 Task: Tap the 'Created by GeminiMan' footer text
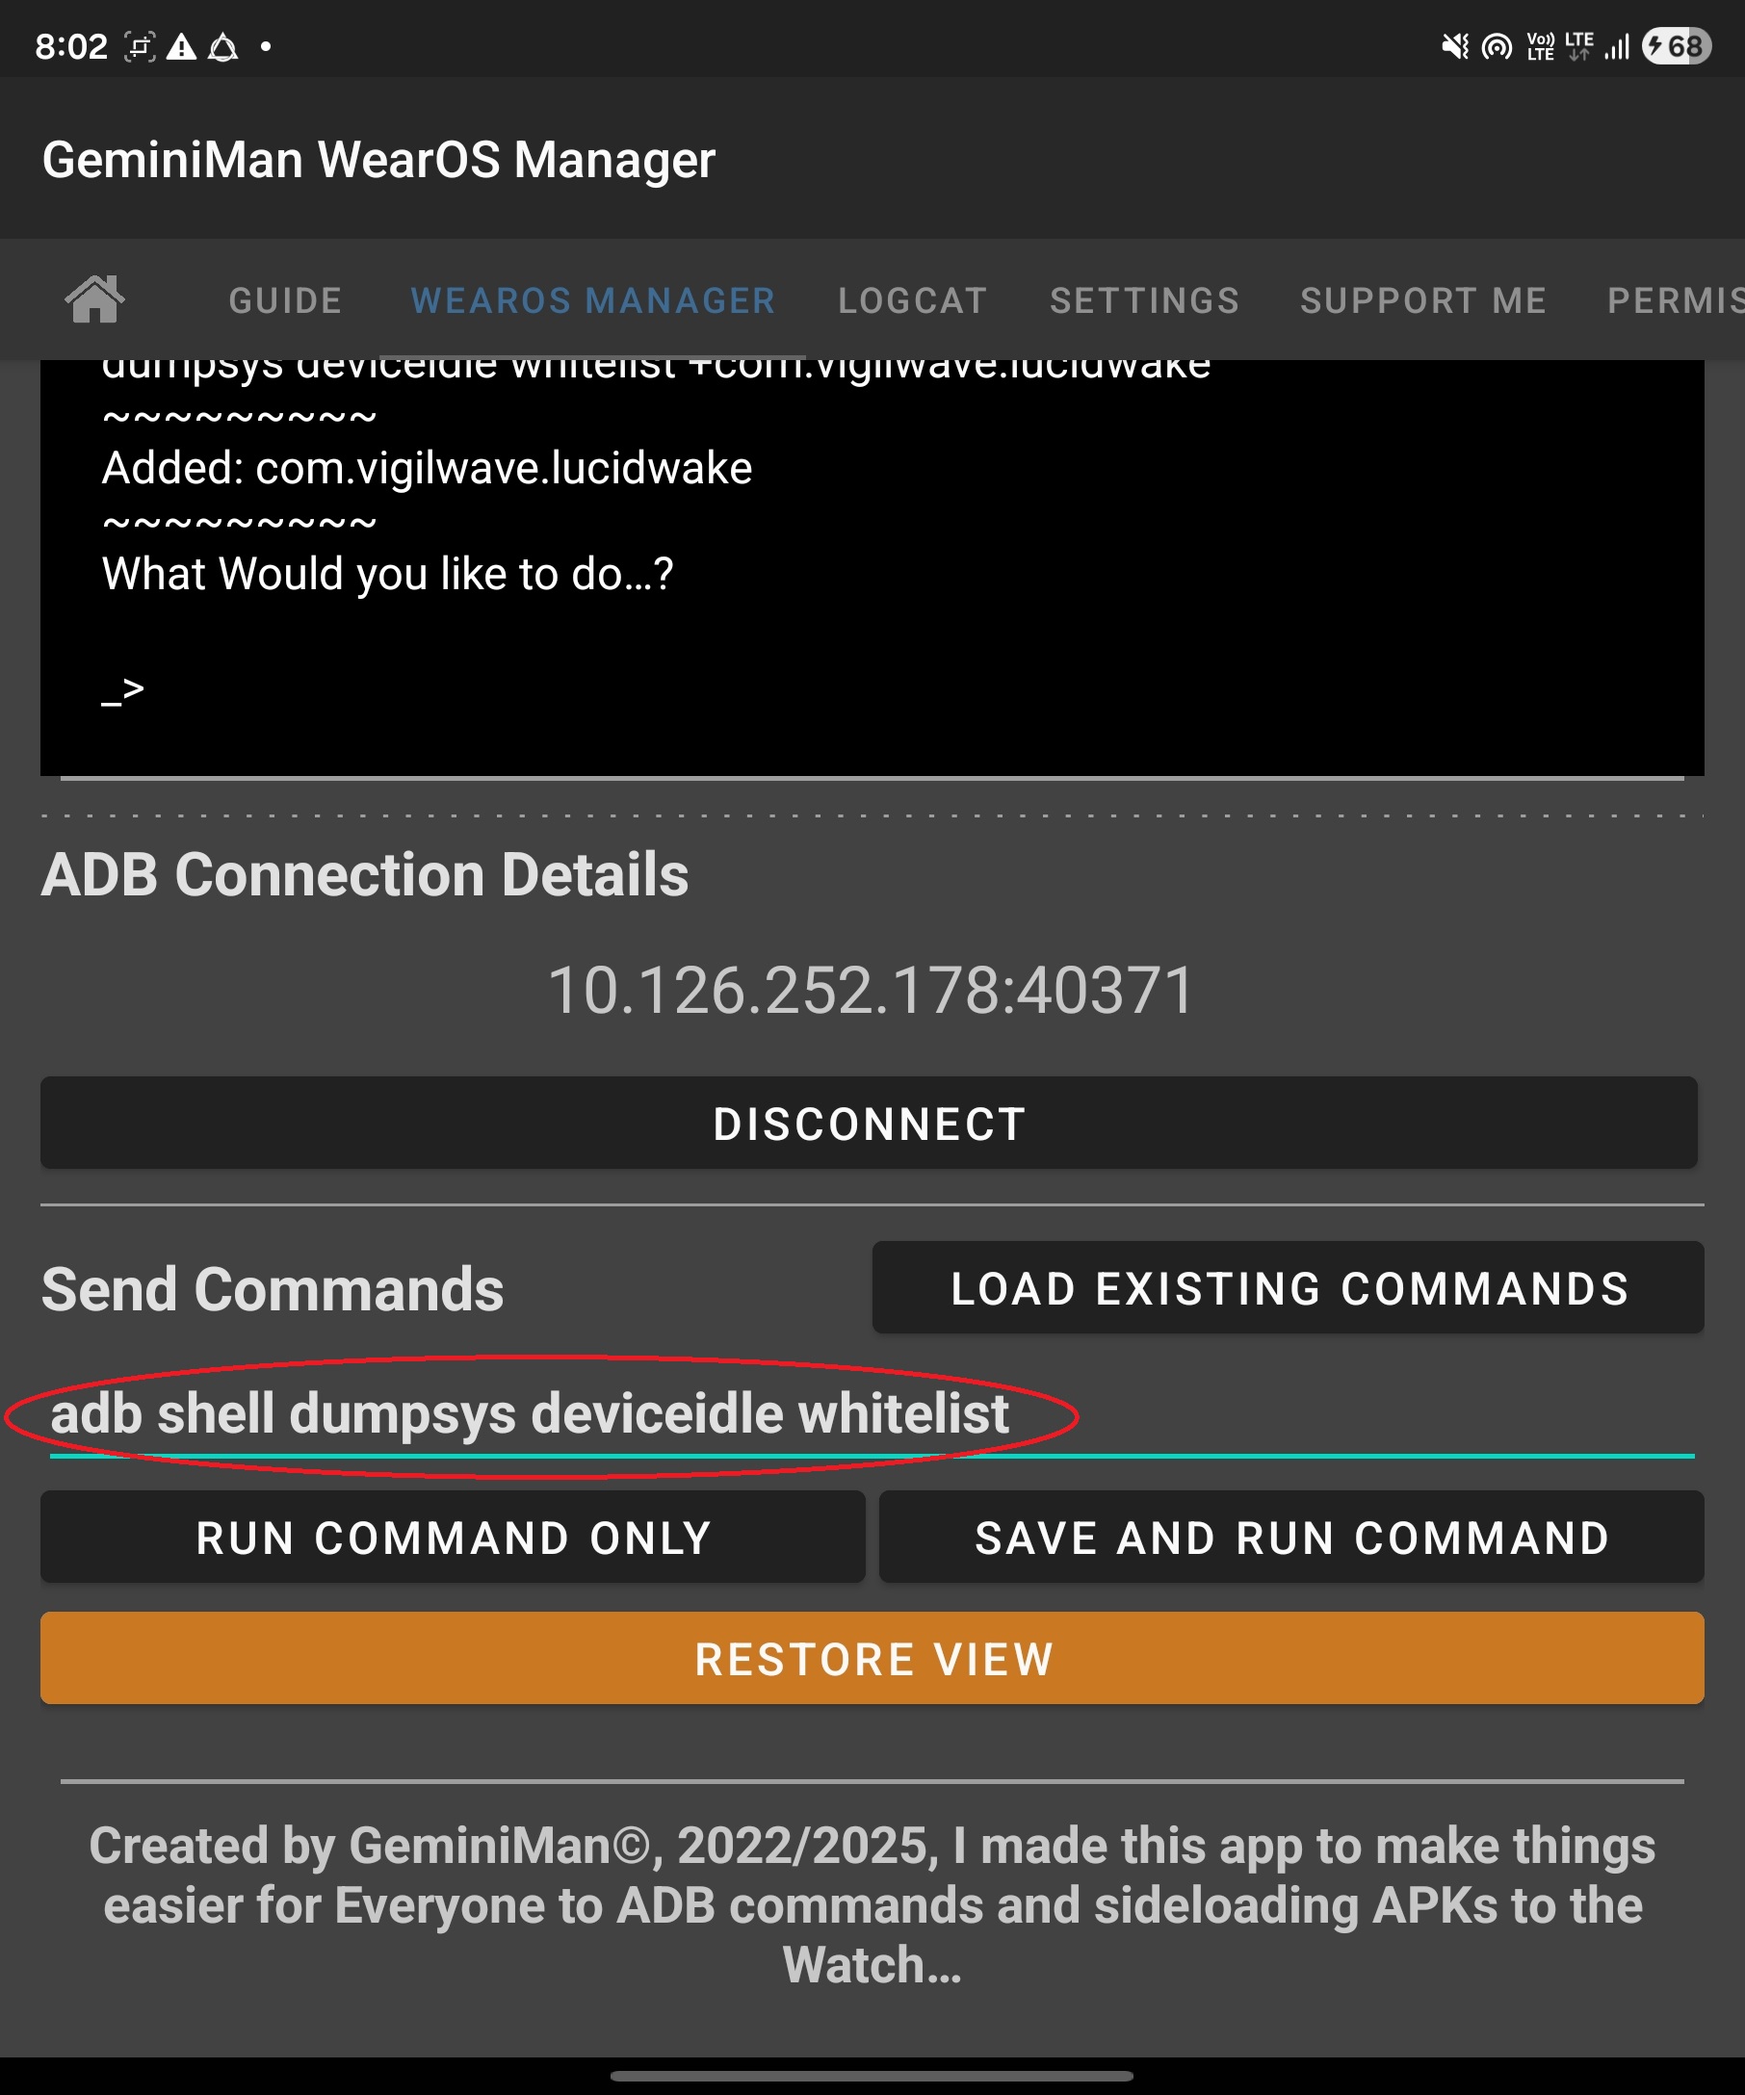pos(872,1905)
